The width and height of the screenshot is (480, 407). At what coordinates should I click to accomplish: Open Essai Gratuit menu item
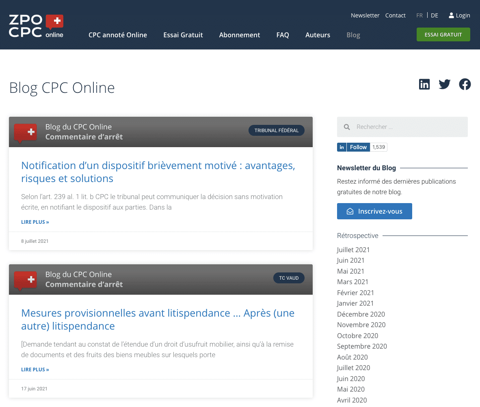[183, 35]
